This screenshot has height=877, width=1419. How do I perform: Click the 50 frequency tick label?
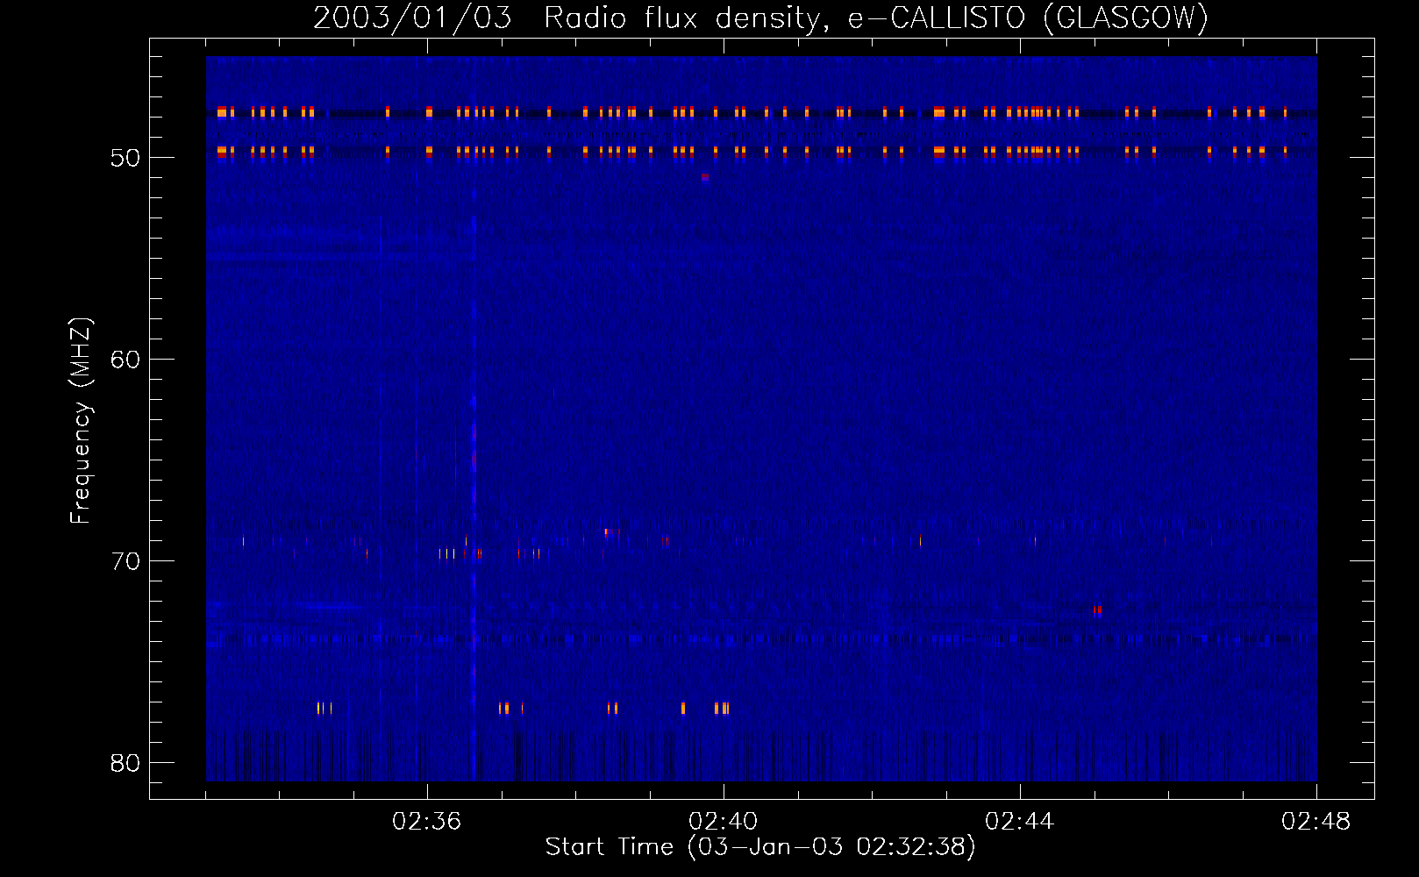pyautogui.click(x=125, y=158)
